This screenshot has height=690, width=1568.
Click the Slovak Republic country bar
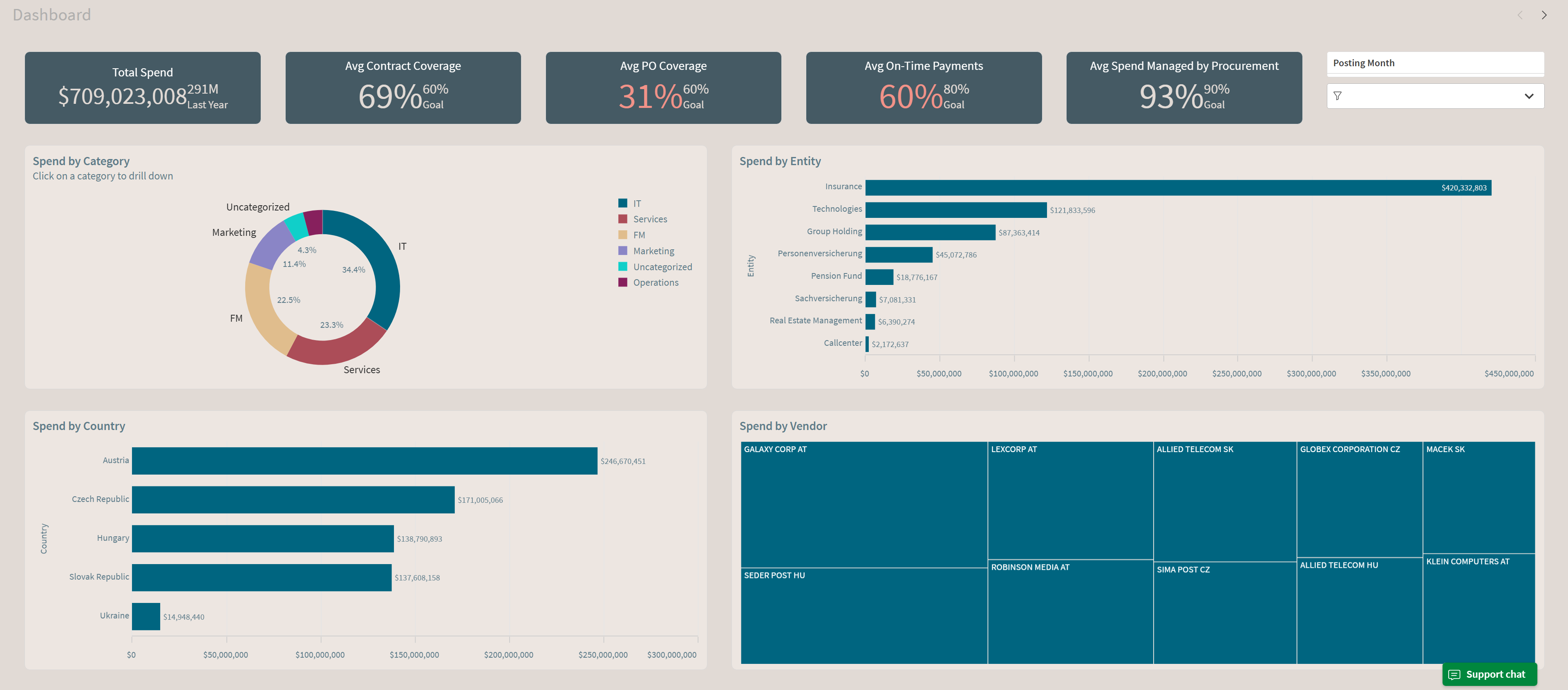[x=261, y=578]
